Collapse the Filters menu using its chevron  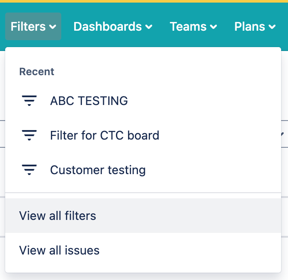click(x=53, y=27)
